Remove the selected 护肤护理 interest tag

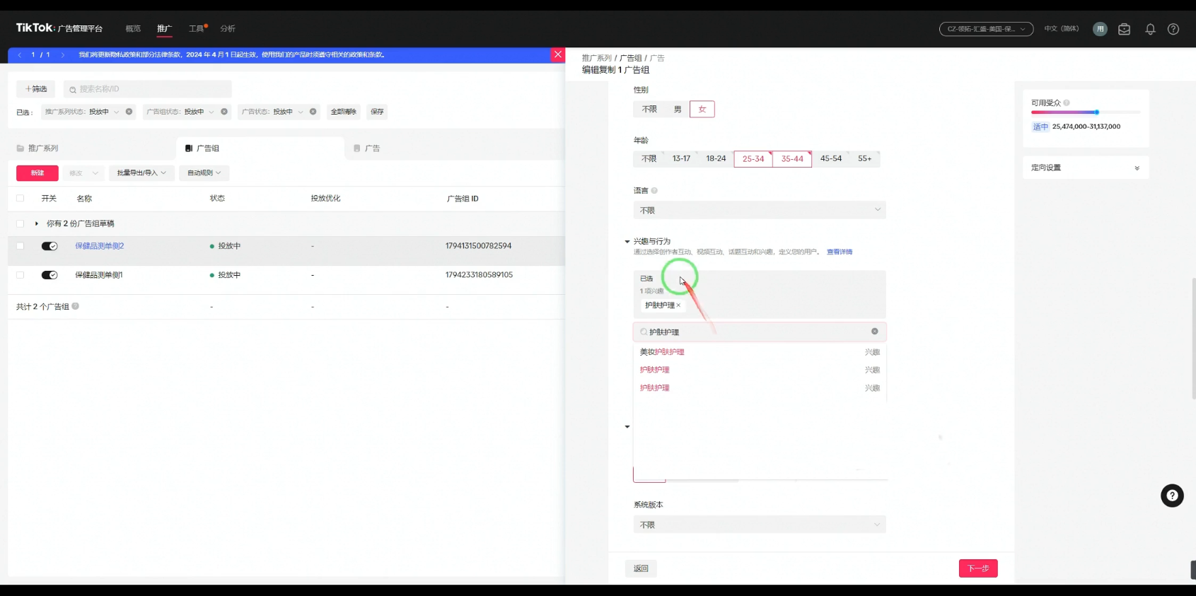678,305
